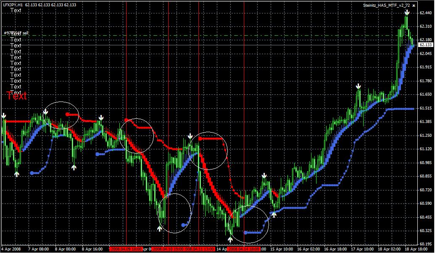Click the 62.310 price scale value
This screenshot has height=253, width=435.
coord(425,26)
